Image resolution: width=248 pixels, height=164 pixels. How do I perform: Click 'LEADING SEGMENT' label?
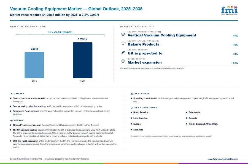(x=138, y=50)
